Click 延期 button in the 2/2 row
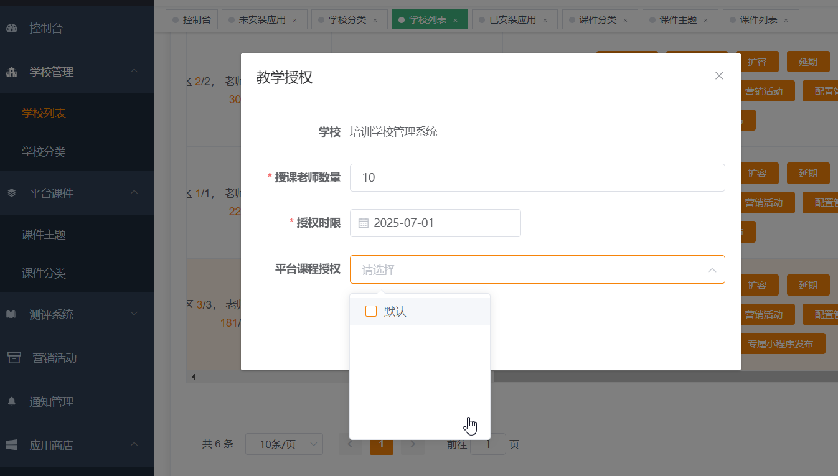 tap(808, 62)
